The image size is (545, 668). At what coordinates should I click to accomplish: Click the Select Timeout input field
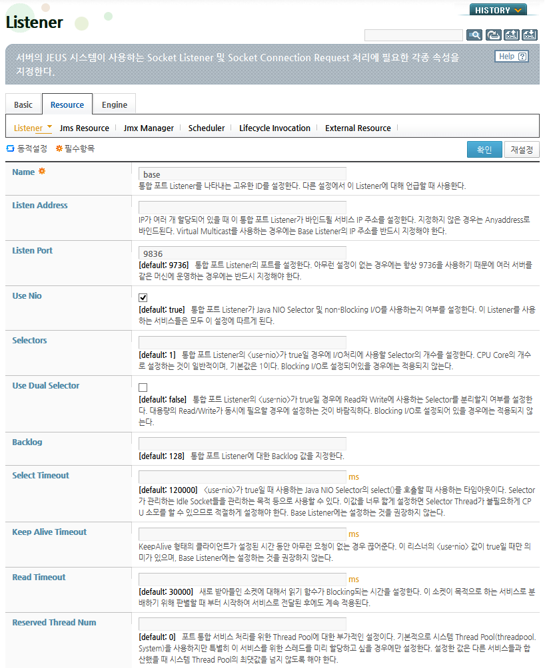point(243,477)
